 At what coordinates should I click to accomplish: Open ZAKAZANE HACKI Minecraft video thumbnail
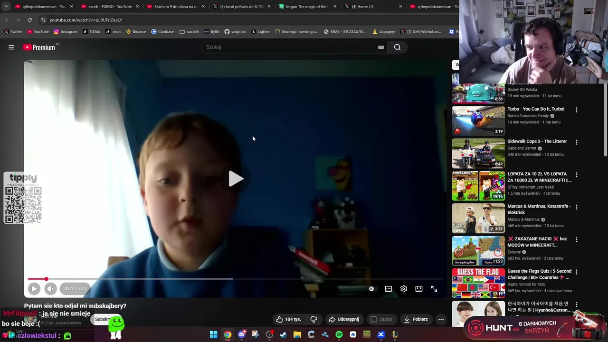pos(478,250)
